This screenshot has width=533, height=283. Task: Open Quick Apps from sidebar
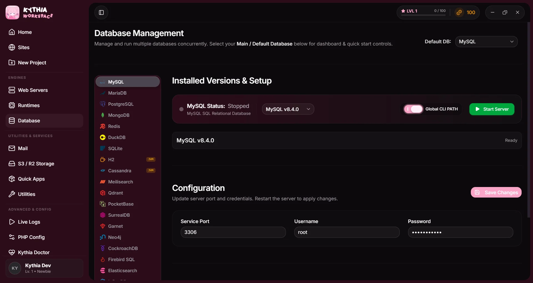(44, 179)
